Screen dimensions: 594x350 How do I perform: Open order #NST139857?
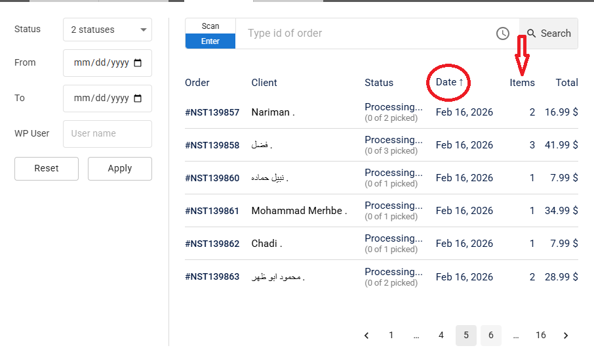(212, 112)
